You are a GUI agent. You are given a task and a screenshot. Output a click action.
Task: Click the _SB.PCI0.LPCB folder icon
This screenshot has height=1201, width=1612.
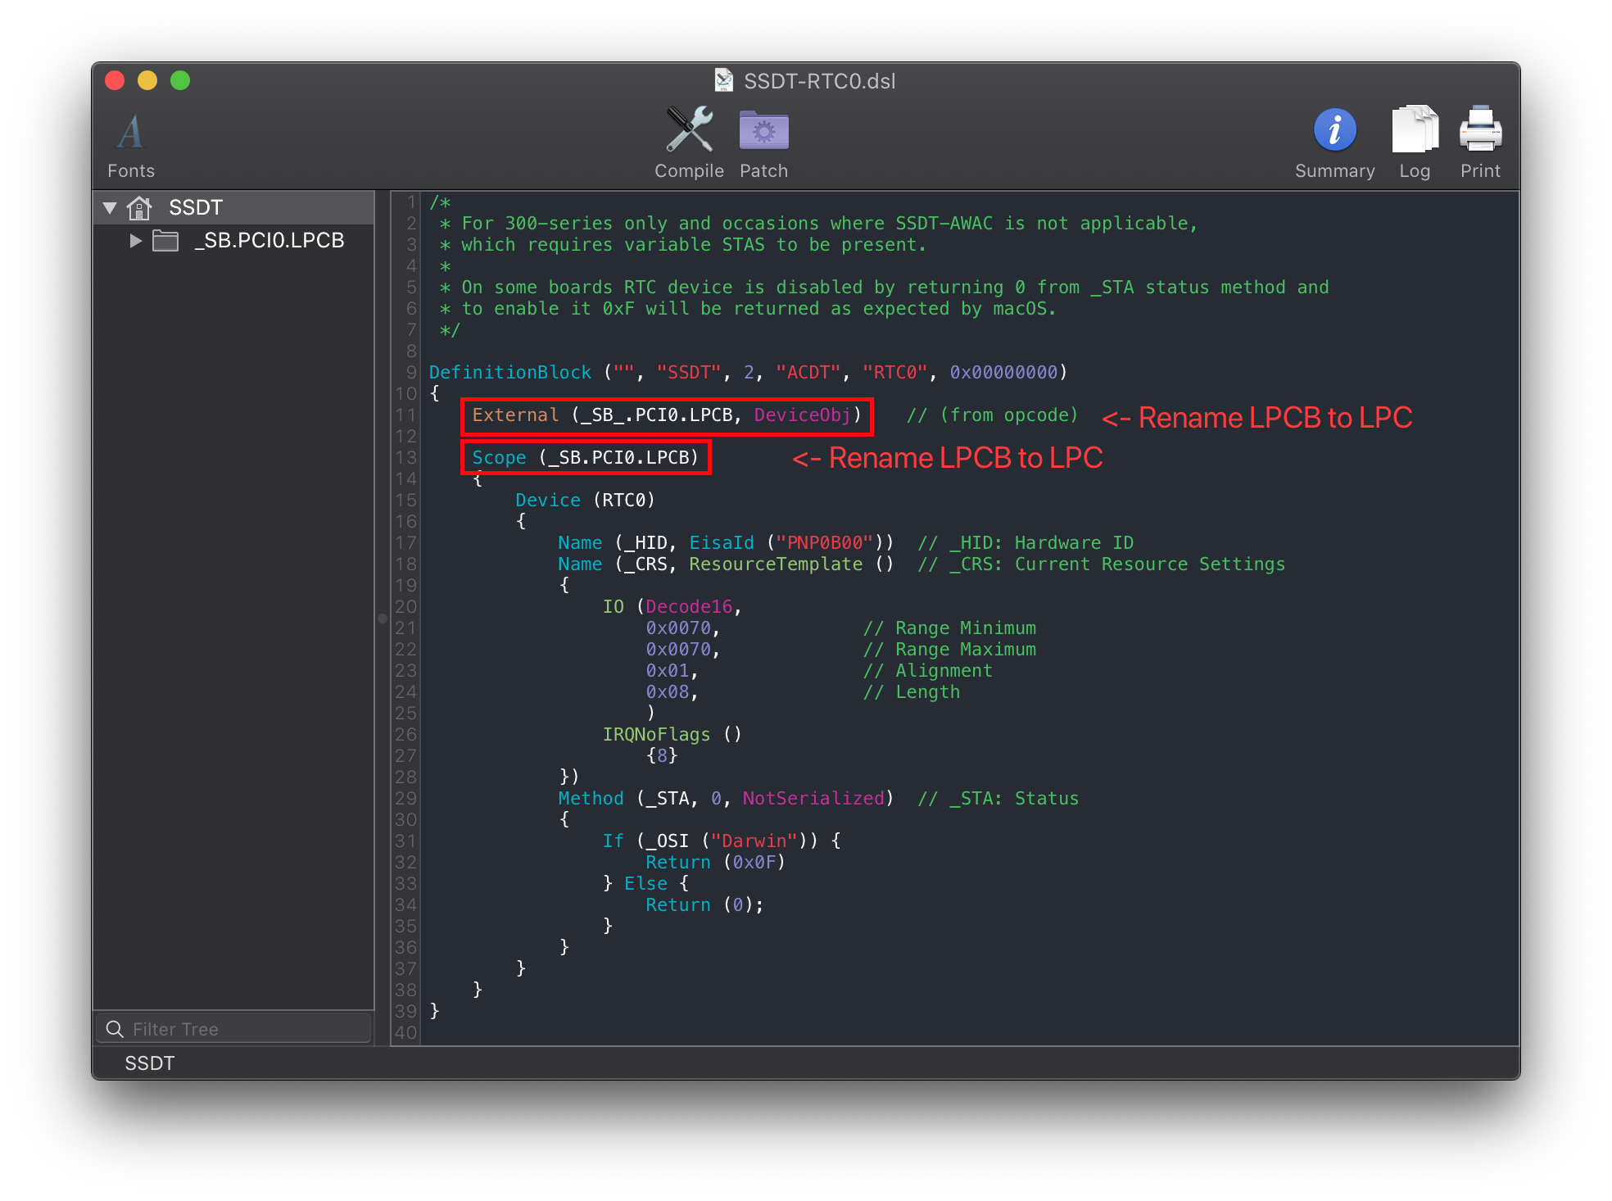pos(165,241)
